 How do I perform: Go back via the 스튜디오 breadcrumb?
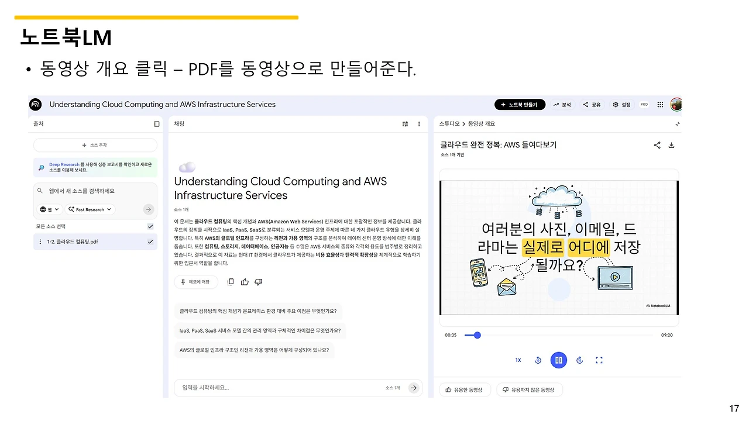[x=448, y=123]
